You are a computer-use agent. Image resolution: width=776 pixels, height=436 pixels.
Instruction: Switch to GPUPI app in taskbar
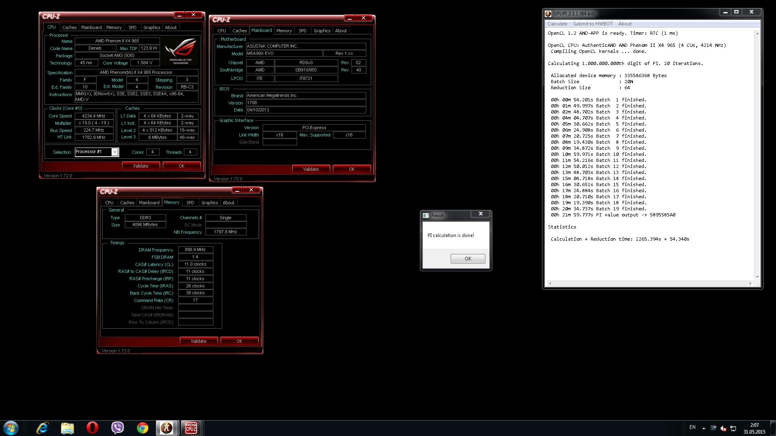(167, 428)
